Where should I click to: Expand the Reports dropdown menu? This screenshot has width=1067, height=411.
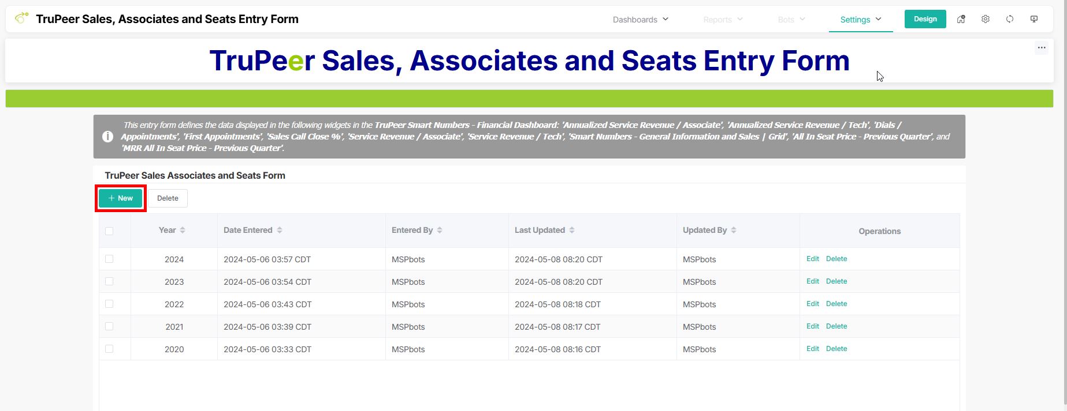click(723, 20)
